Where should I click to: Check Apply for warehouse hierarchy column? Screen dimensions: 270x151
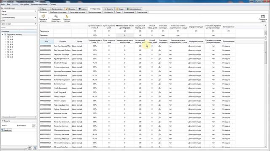196,31
